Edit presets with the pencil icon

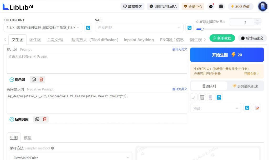257,108
